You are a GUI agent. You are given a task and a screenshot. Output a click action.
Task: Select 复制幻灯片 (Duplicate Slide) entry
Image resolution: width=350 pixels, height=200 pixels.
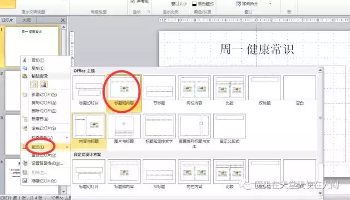point(44,103)
